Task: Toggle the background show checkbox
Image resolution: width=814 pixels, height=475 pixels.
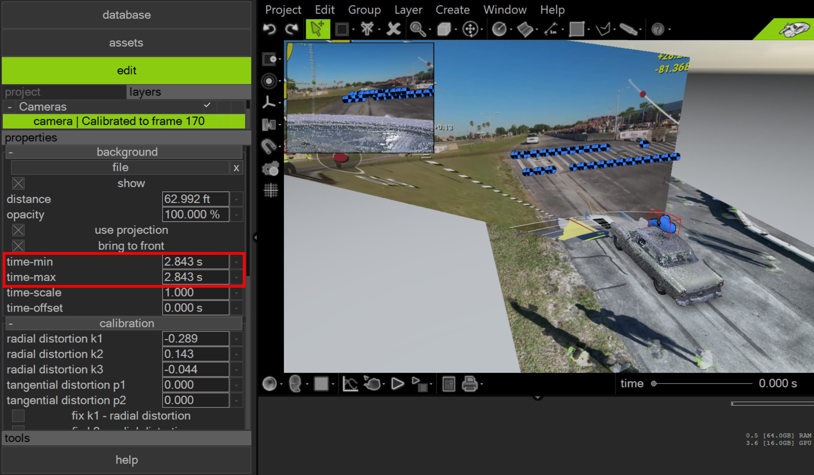Action: pyautogui.click(x=18, y=183)
